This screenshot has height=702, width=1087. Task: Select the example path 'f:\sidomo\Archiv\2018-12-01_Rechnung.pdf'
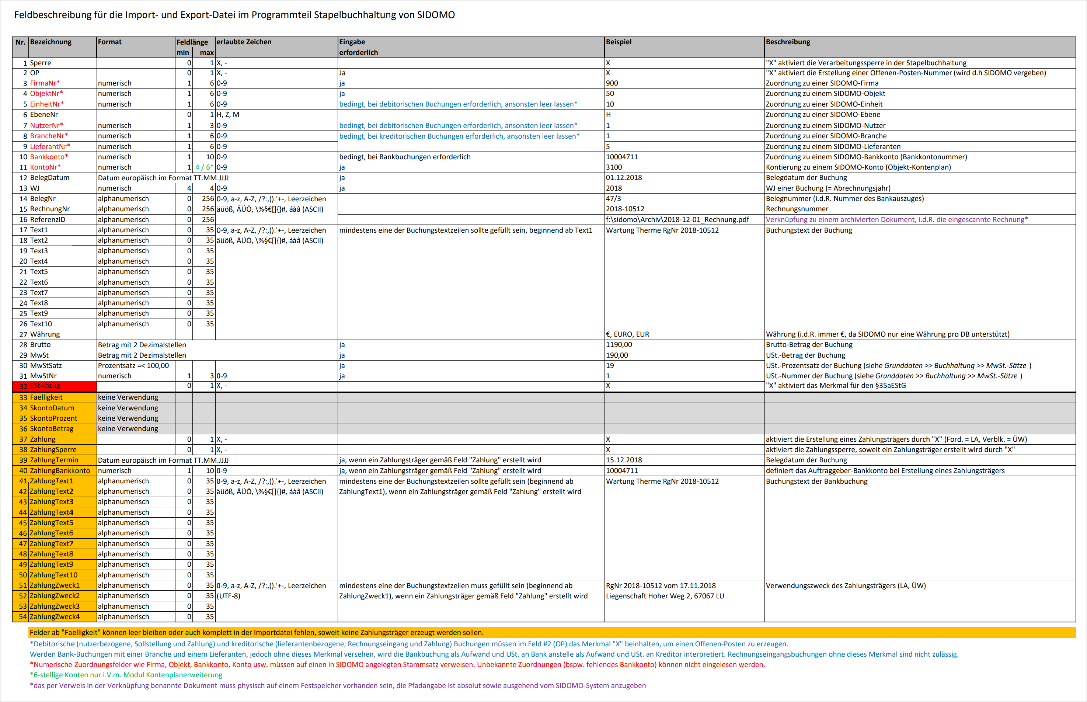tap(677, 219)
